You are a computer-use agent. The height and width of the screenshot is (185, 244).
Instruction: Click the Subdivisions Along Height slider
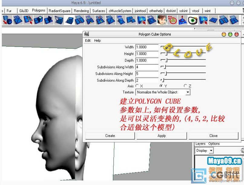pos(183,73)
